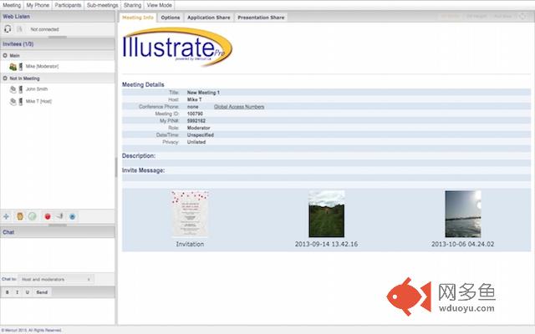Click the Host value Mike T
Screen dimensions: 535x334
194,99
